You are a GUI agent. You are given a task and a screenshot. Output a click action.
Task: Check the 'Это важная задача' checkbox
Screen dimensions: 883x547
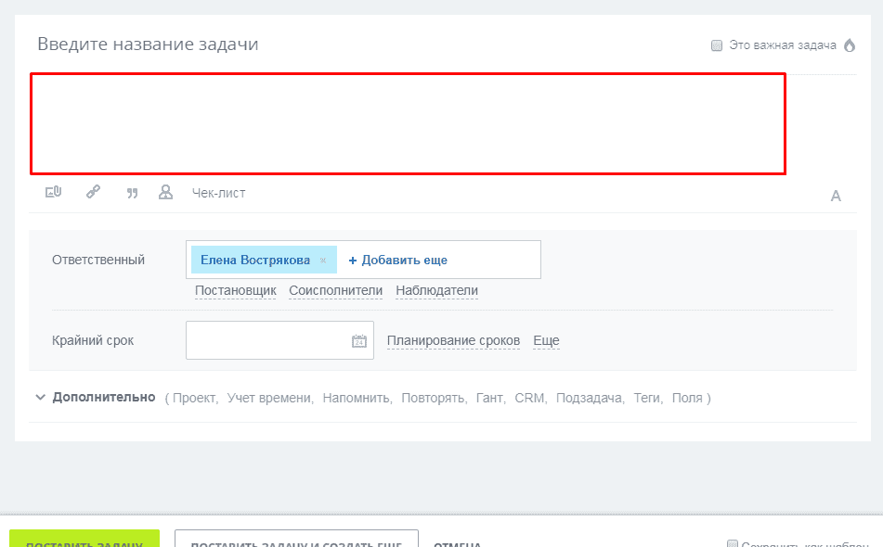717,45
